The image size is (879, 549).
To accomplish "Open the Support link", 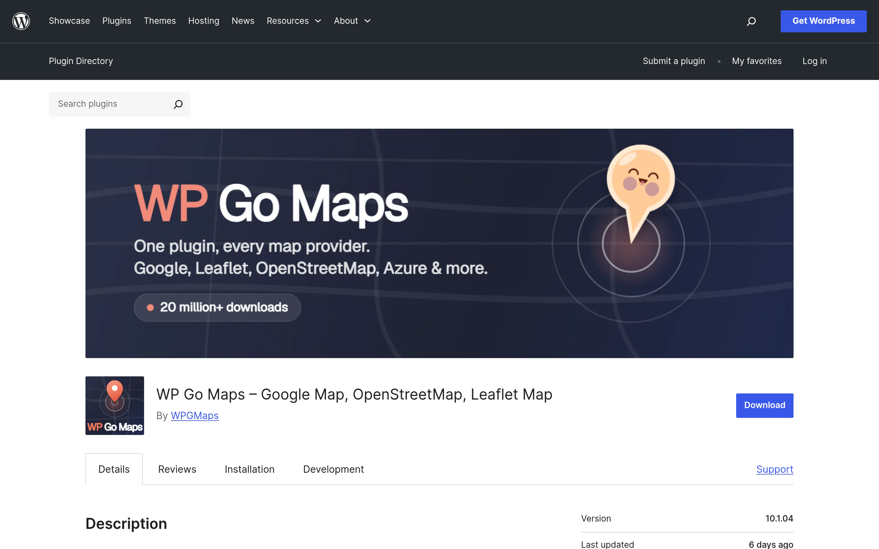I will pos(775,469).
